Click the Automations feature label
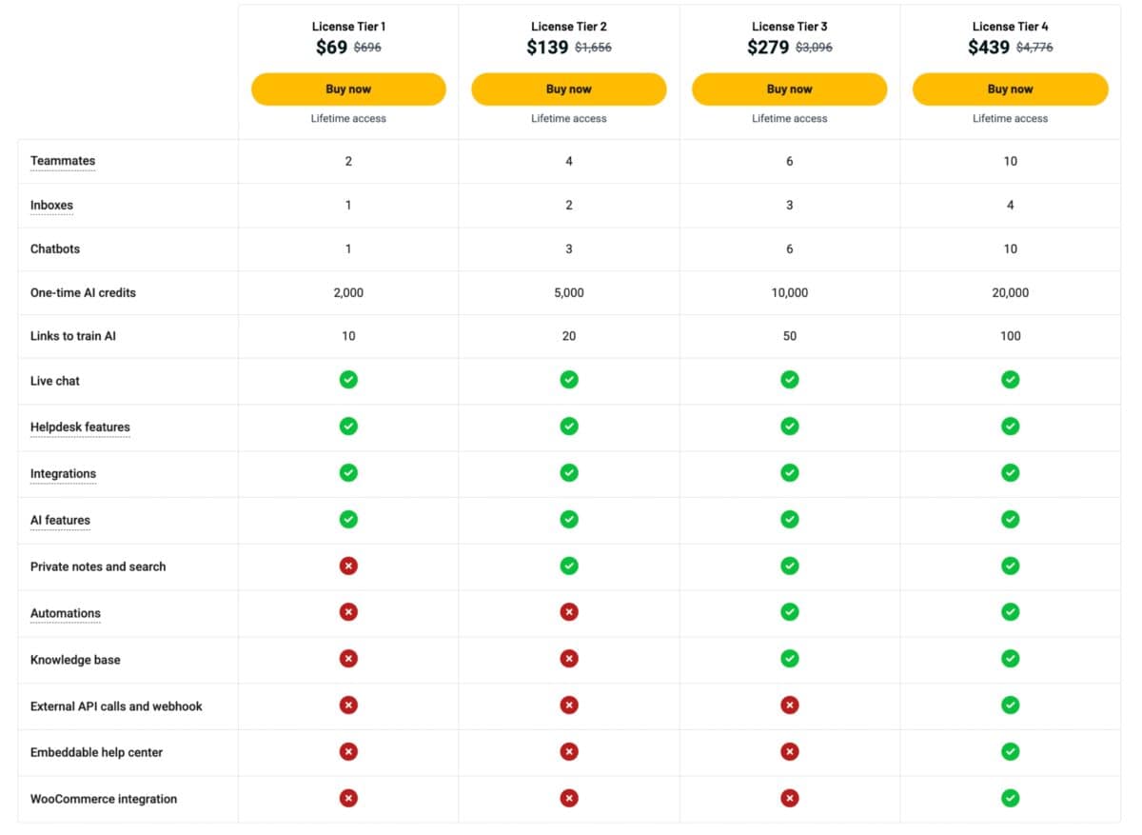This screenshot has width=1142, height=835. (65, 613)
